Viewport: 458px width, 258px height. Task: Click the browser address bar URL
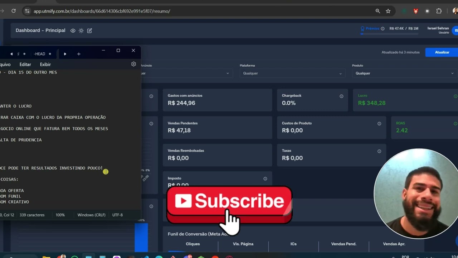pyautogui.click(x=102, y=11)
